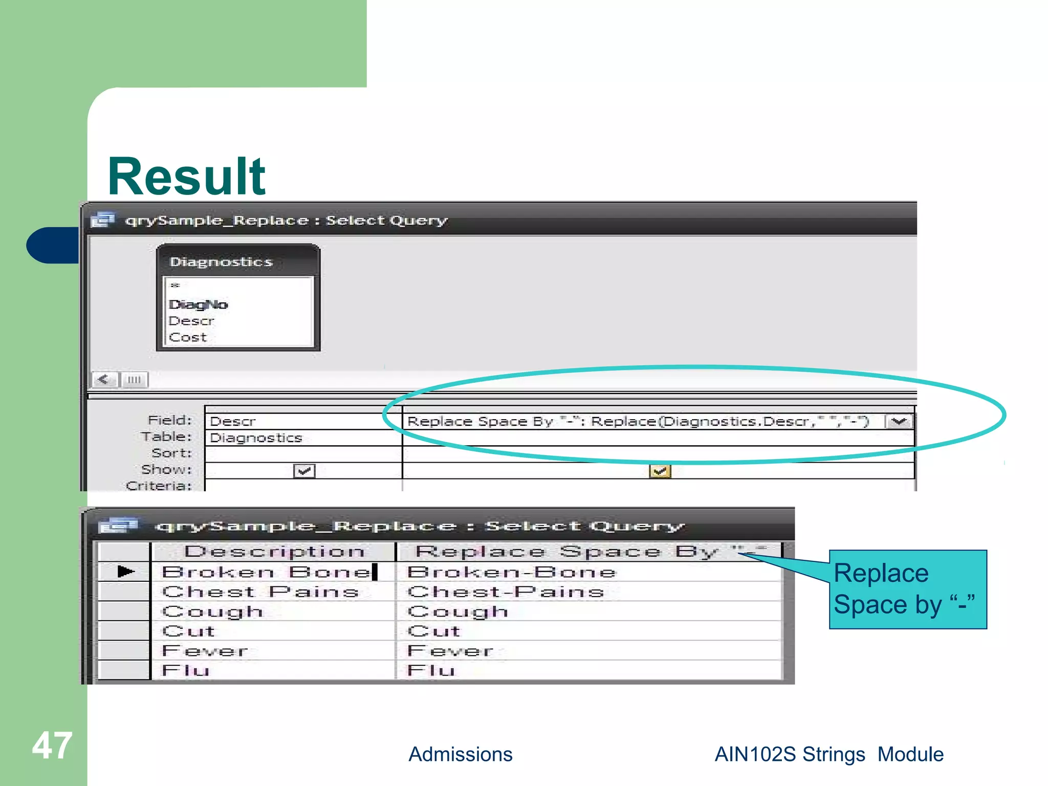
Task: Click the Cough cell in the Description column
Action: [x=274, y=611]
